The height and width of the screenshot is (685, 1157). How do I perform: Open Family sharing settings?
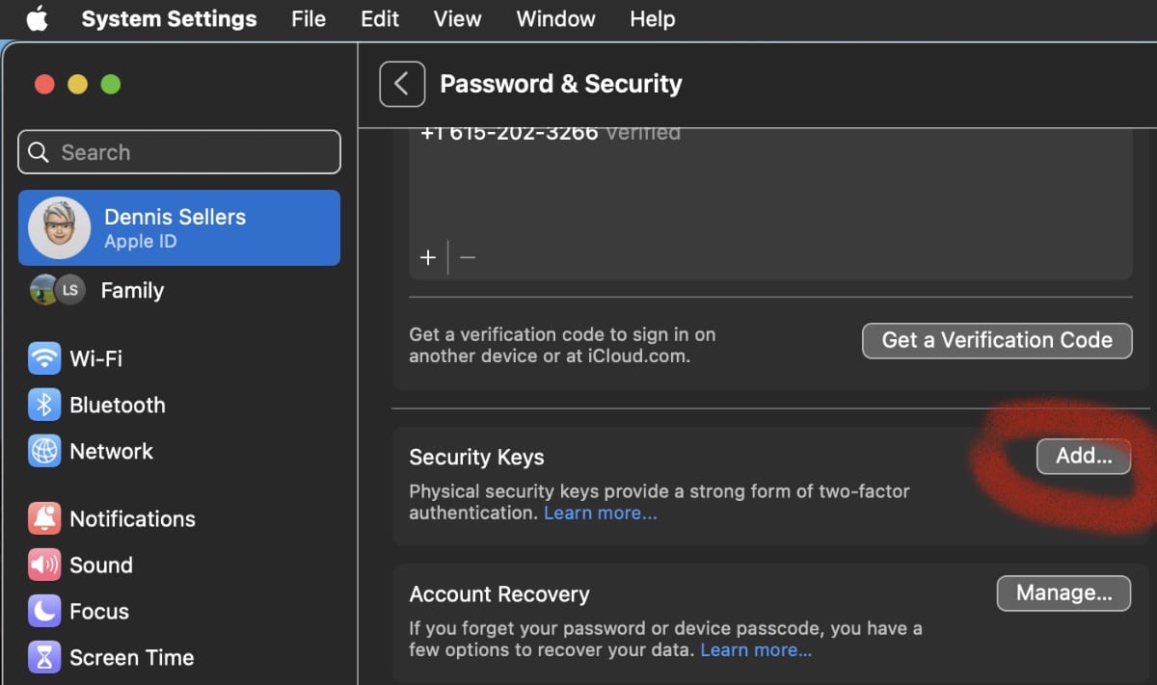pos(132,290)
